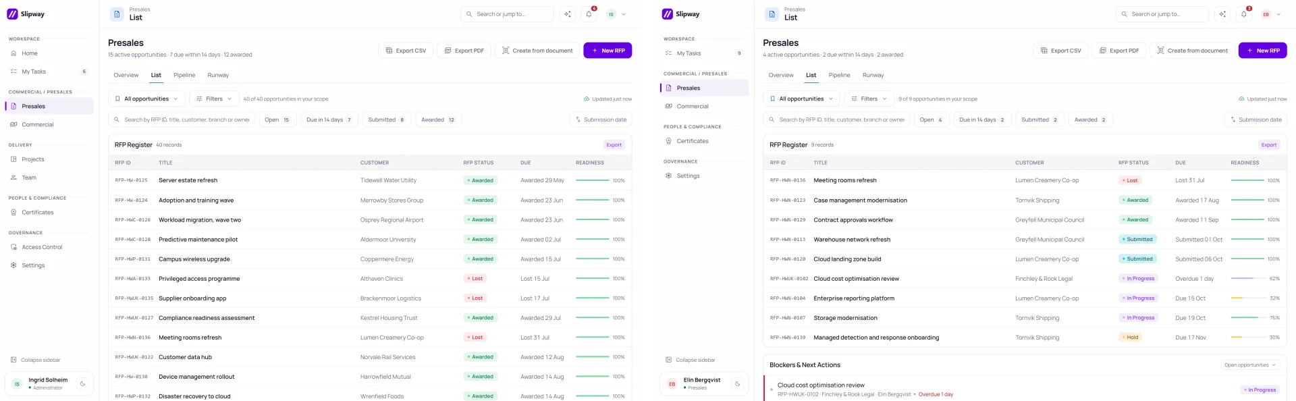Open notifications bell showing 4 alerts
This screenshot has height=401, width=1296.
pos(589,14)
